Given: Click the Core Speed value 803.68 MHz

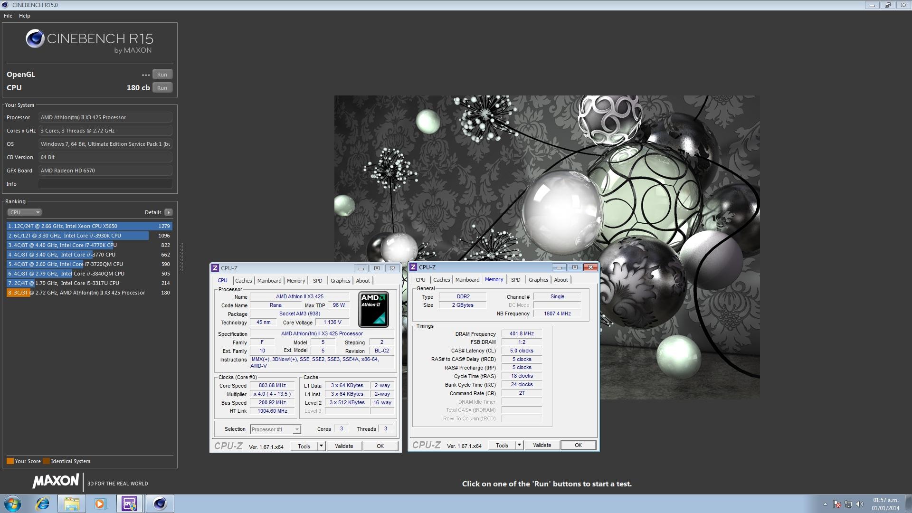Looking at the screenshot, I should pyautogui.click(x=272, y=386).
